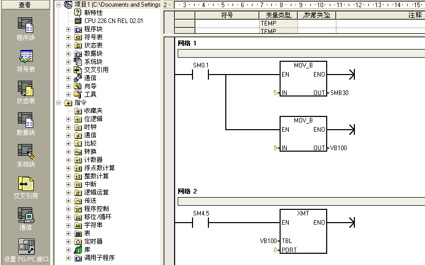
Task: Expand the 调用子程序 tree node
Action: 68,258
